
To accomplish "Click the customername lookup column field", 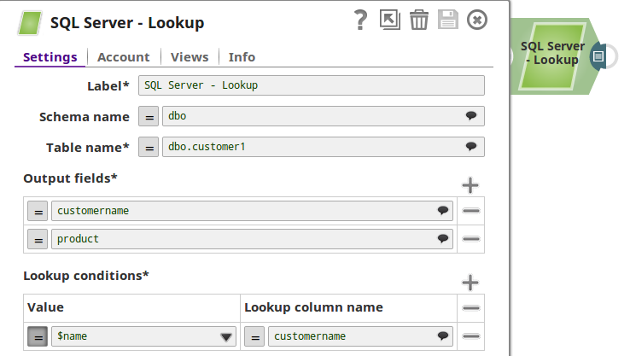I will 360,336.
